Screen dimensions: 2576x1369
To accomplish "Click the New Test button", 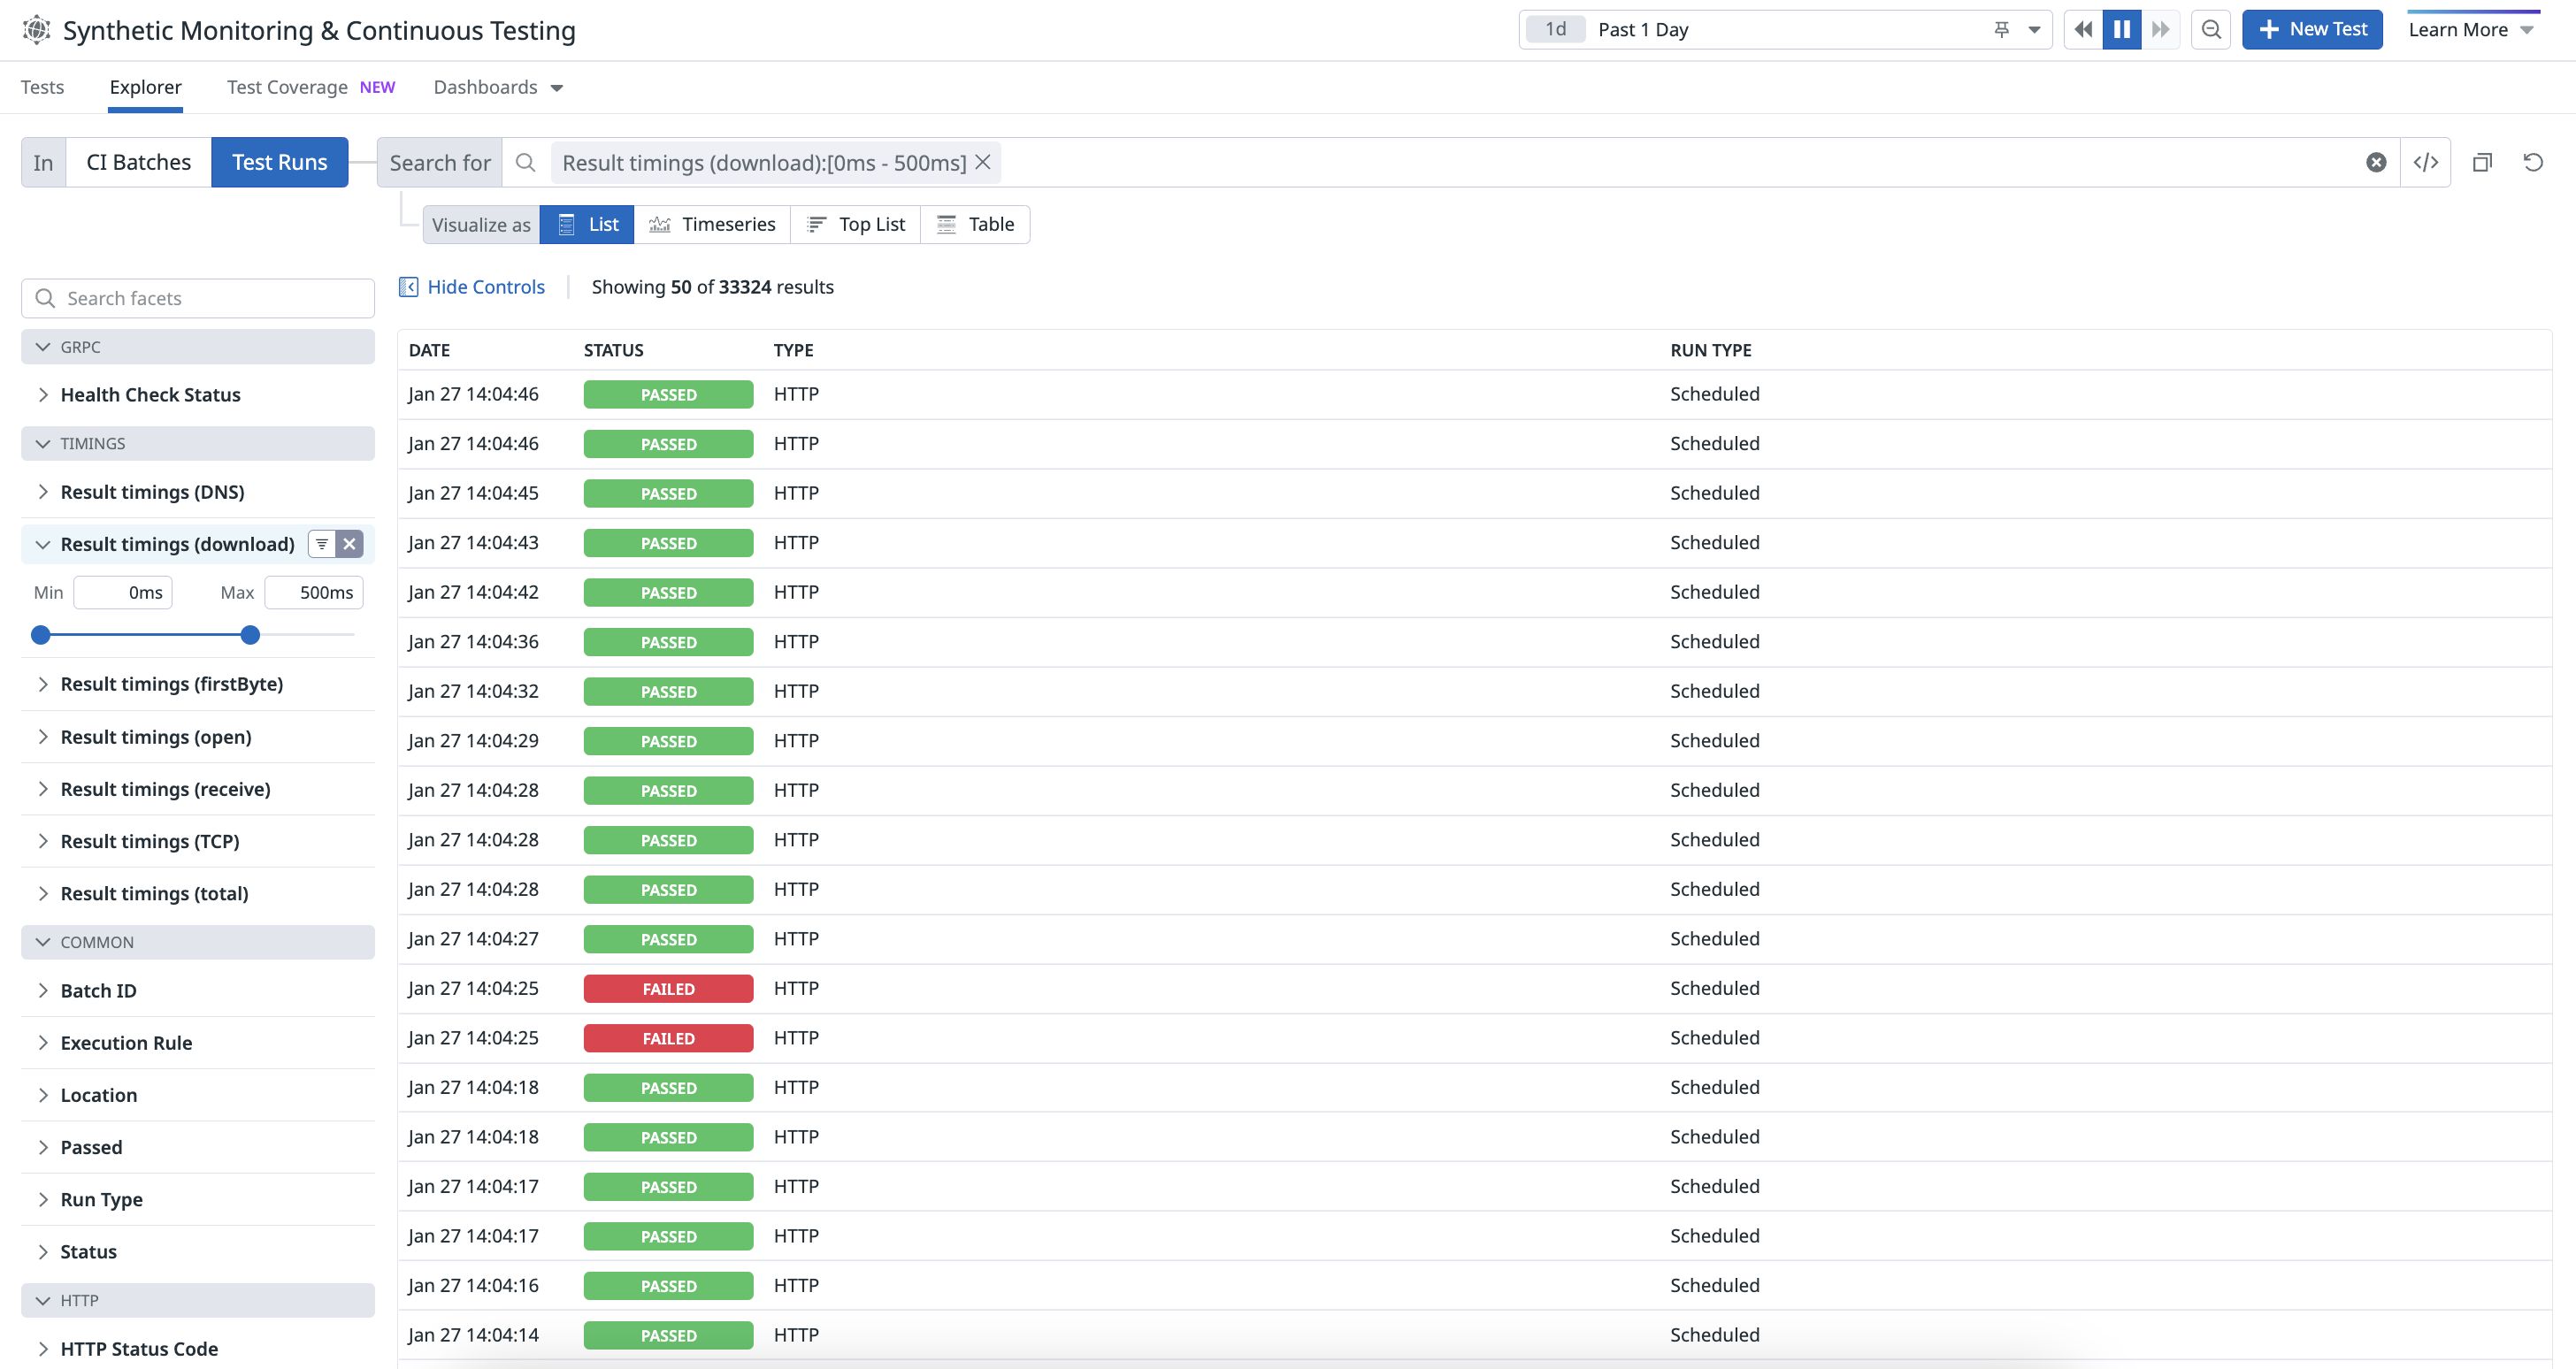I will [x=2311, y=29].
